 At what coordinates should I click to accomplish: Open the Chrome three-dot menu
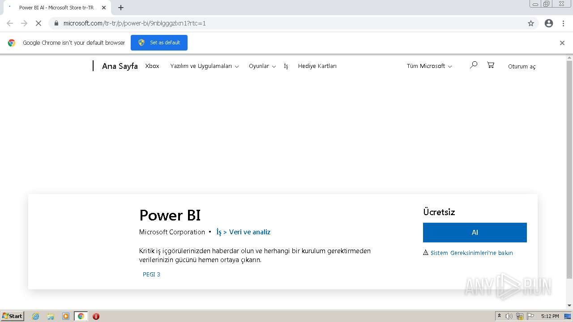click(x=563, y=23)
